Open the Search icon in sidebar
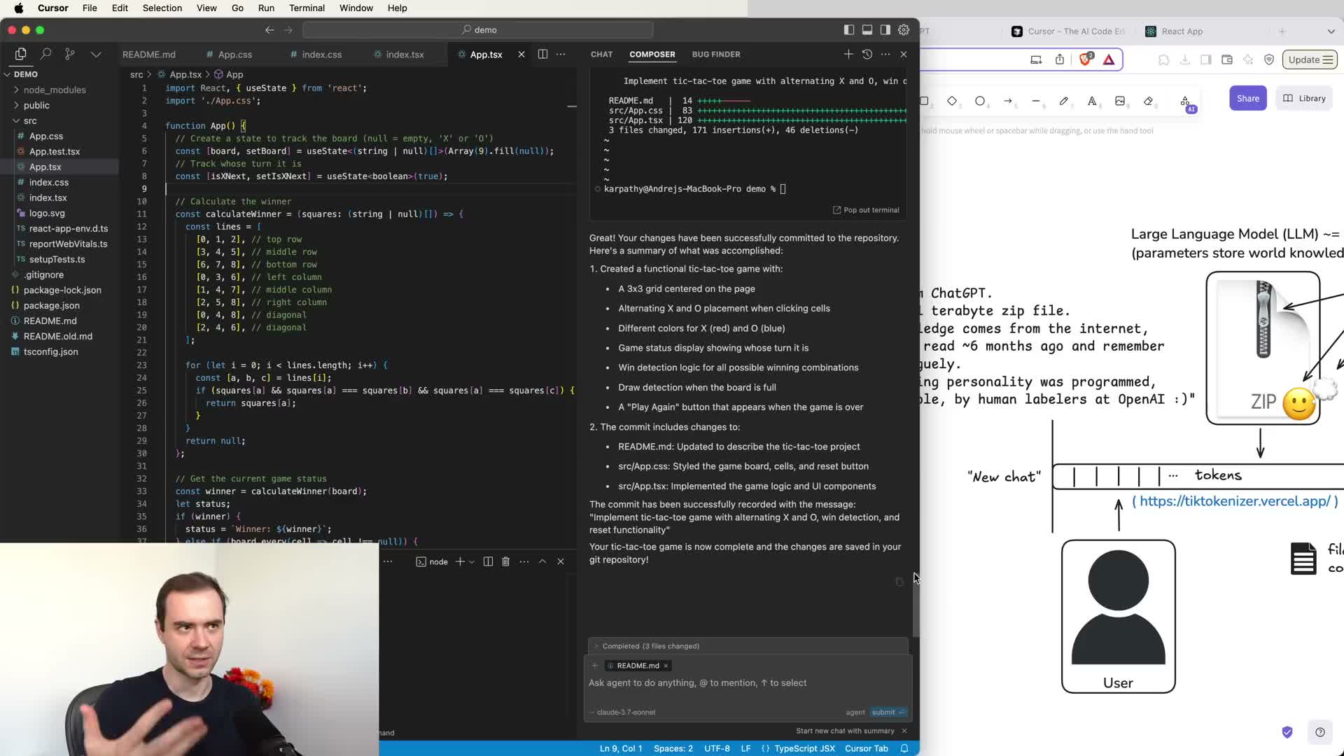The height and width of the screenshot is (756, 1344). [45, 54]
